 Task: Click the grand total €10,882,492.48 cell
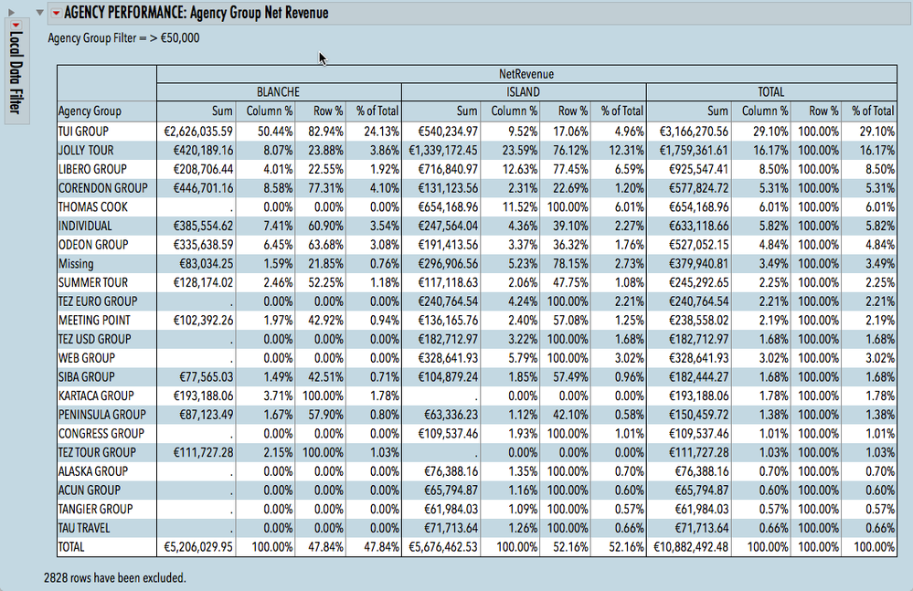(x=691, y=547)
